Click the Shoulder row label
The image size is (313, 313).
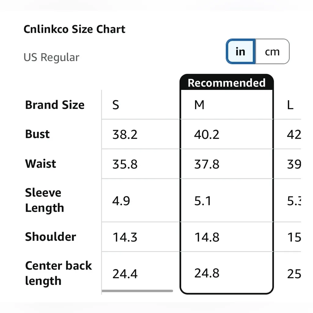tap(51, 237)
